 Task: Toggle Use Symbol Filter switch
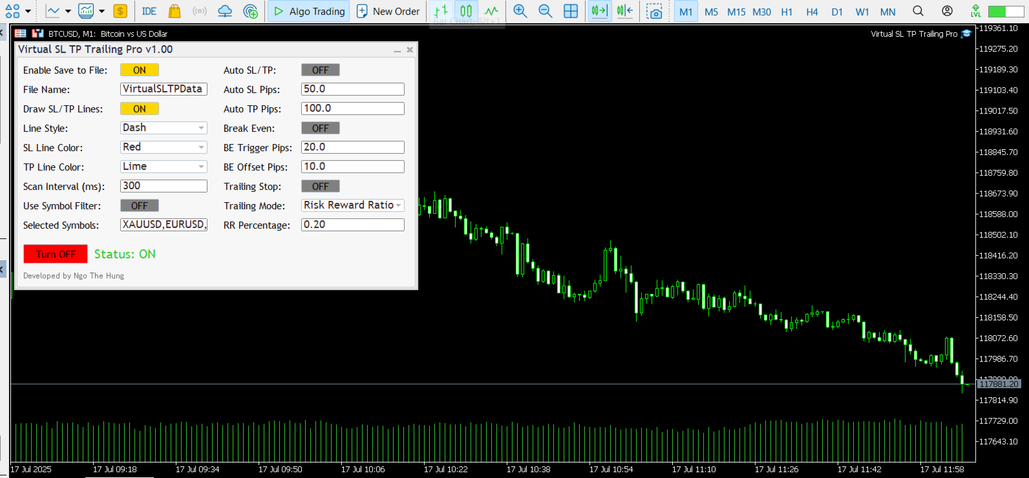point(140,205)
